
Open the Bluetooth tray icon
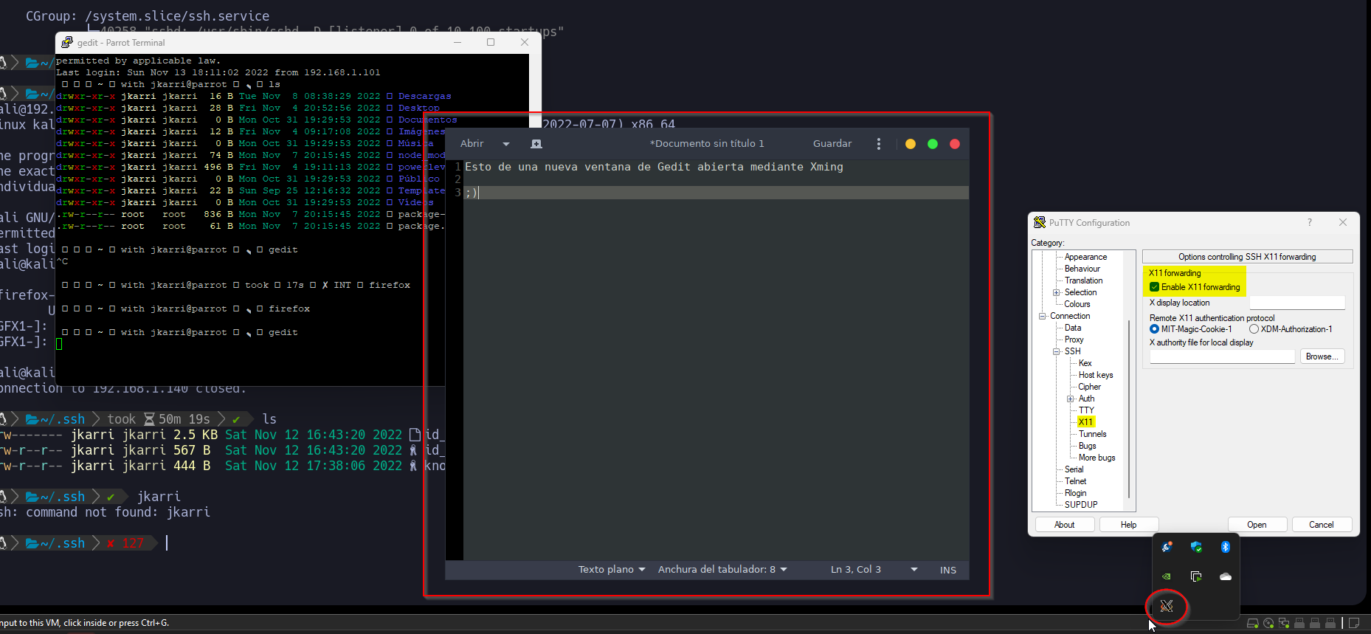tap(1226, 547)
